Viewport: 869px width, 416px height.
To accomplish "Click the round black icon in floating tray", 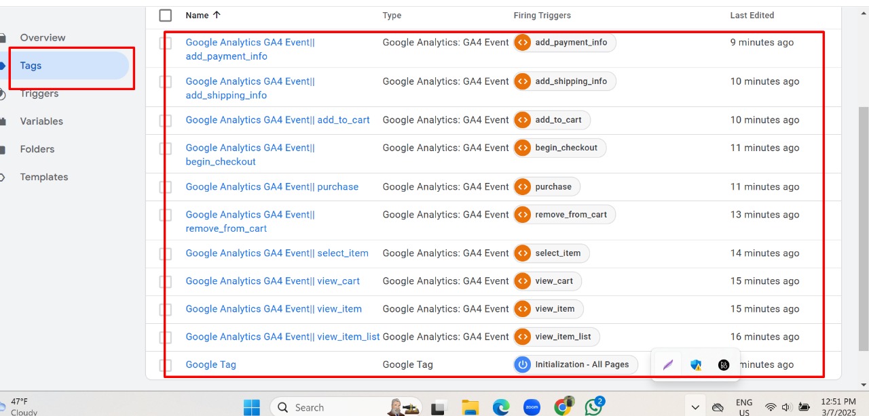I will tap(724, 365).
